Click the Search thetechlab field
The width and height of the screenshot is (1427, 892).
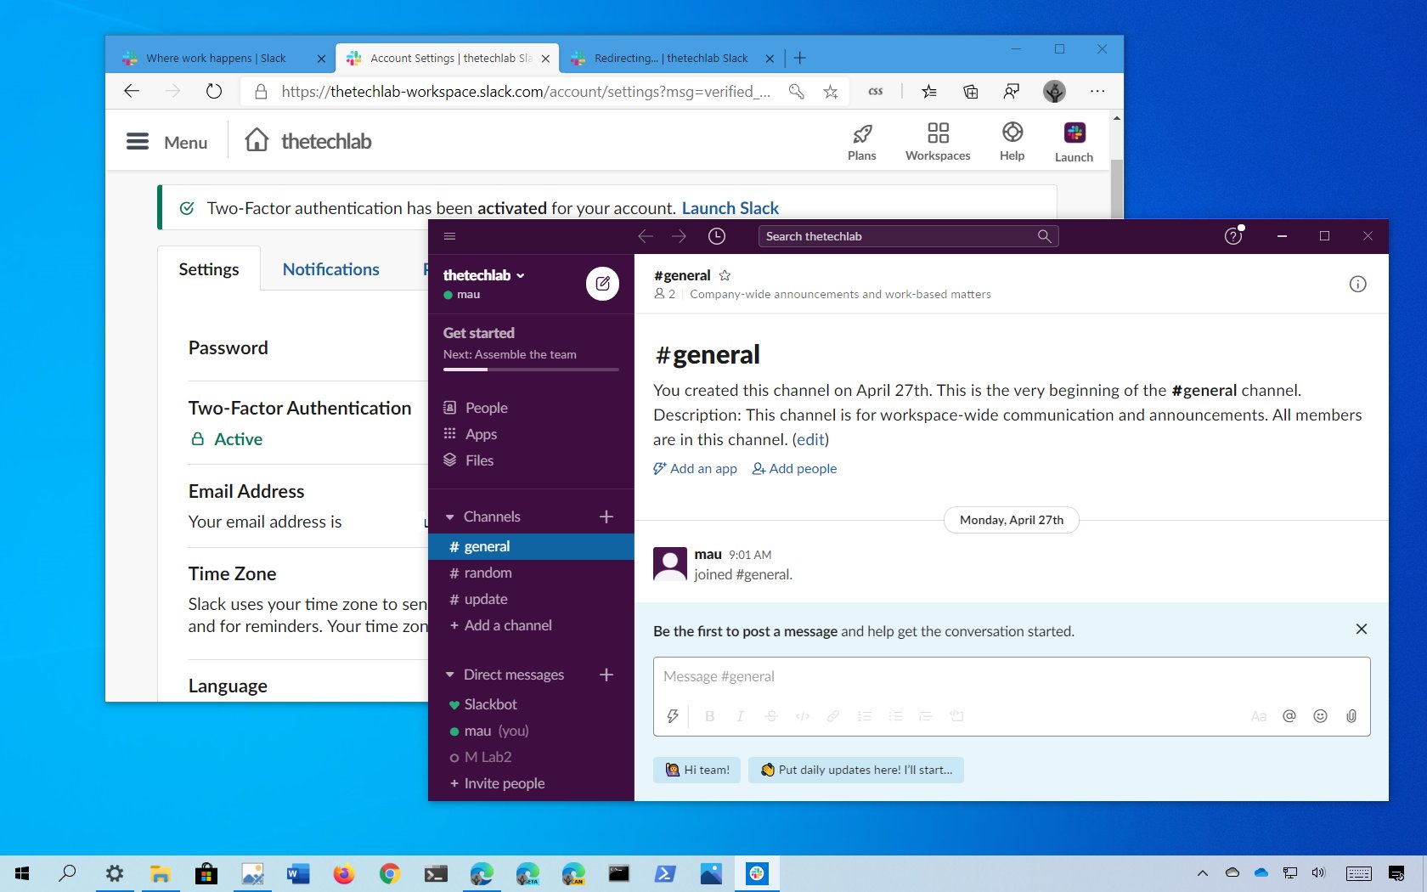tap(908, 236)
